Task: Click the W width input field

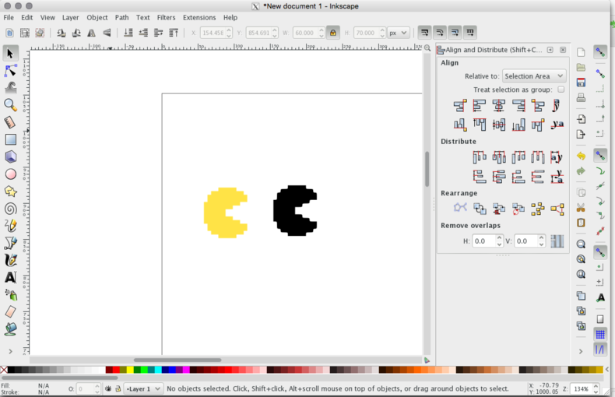Action: click(305, 33)
